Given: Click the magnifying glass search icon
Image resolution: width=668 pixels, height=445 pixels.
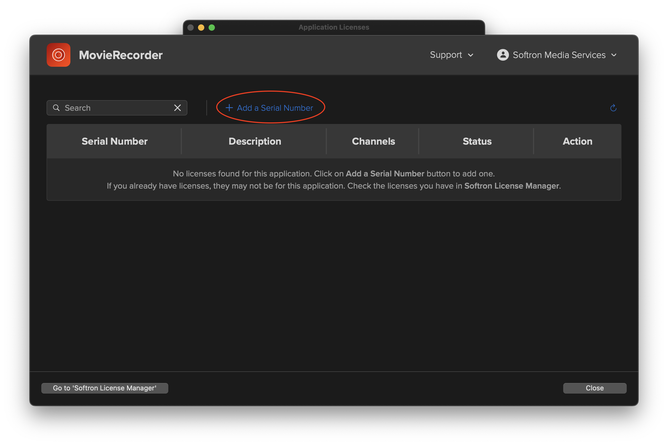Looking at the screenshot, I should (56, 108).
